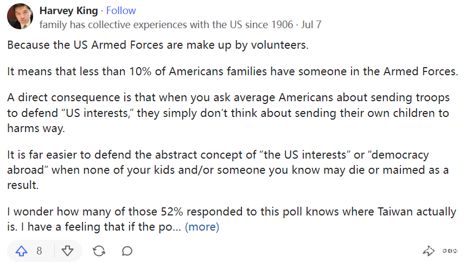Open comments via the speech bubble icon
Image resolution: width=466 pixels, height=262 pixels.
127,251
